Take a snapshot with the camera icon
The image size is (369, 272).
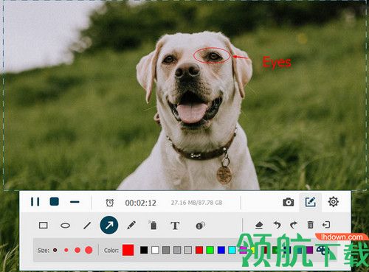[x=289, y=202]
